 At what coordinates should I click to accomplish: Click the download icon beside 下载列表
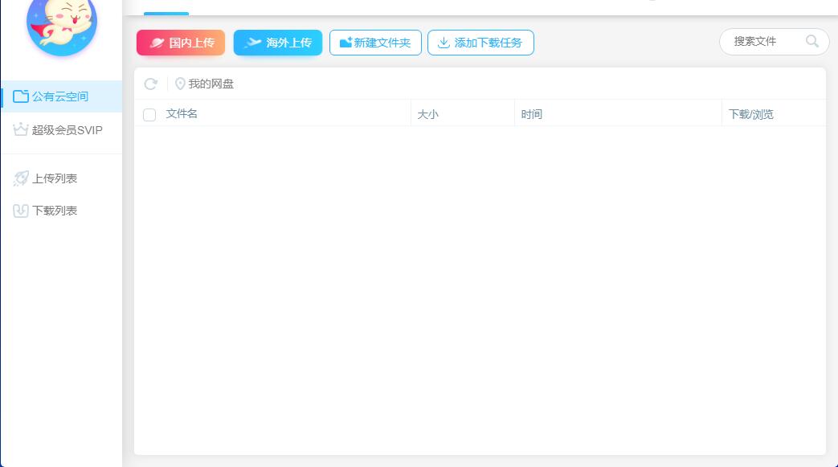[x=21, y=211]
